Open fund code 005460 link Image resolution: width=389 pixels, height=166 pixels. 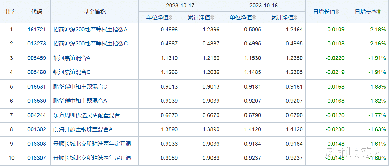tap(36, 73)
